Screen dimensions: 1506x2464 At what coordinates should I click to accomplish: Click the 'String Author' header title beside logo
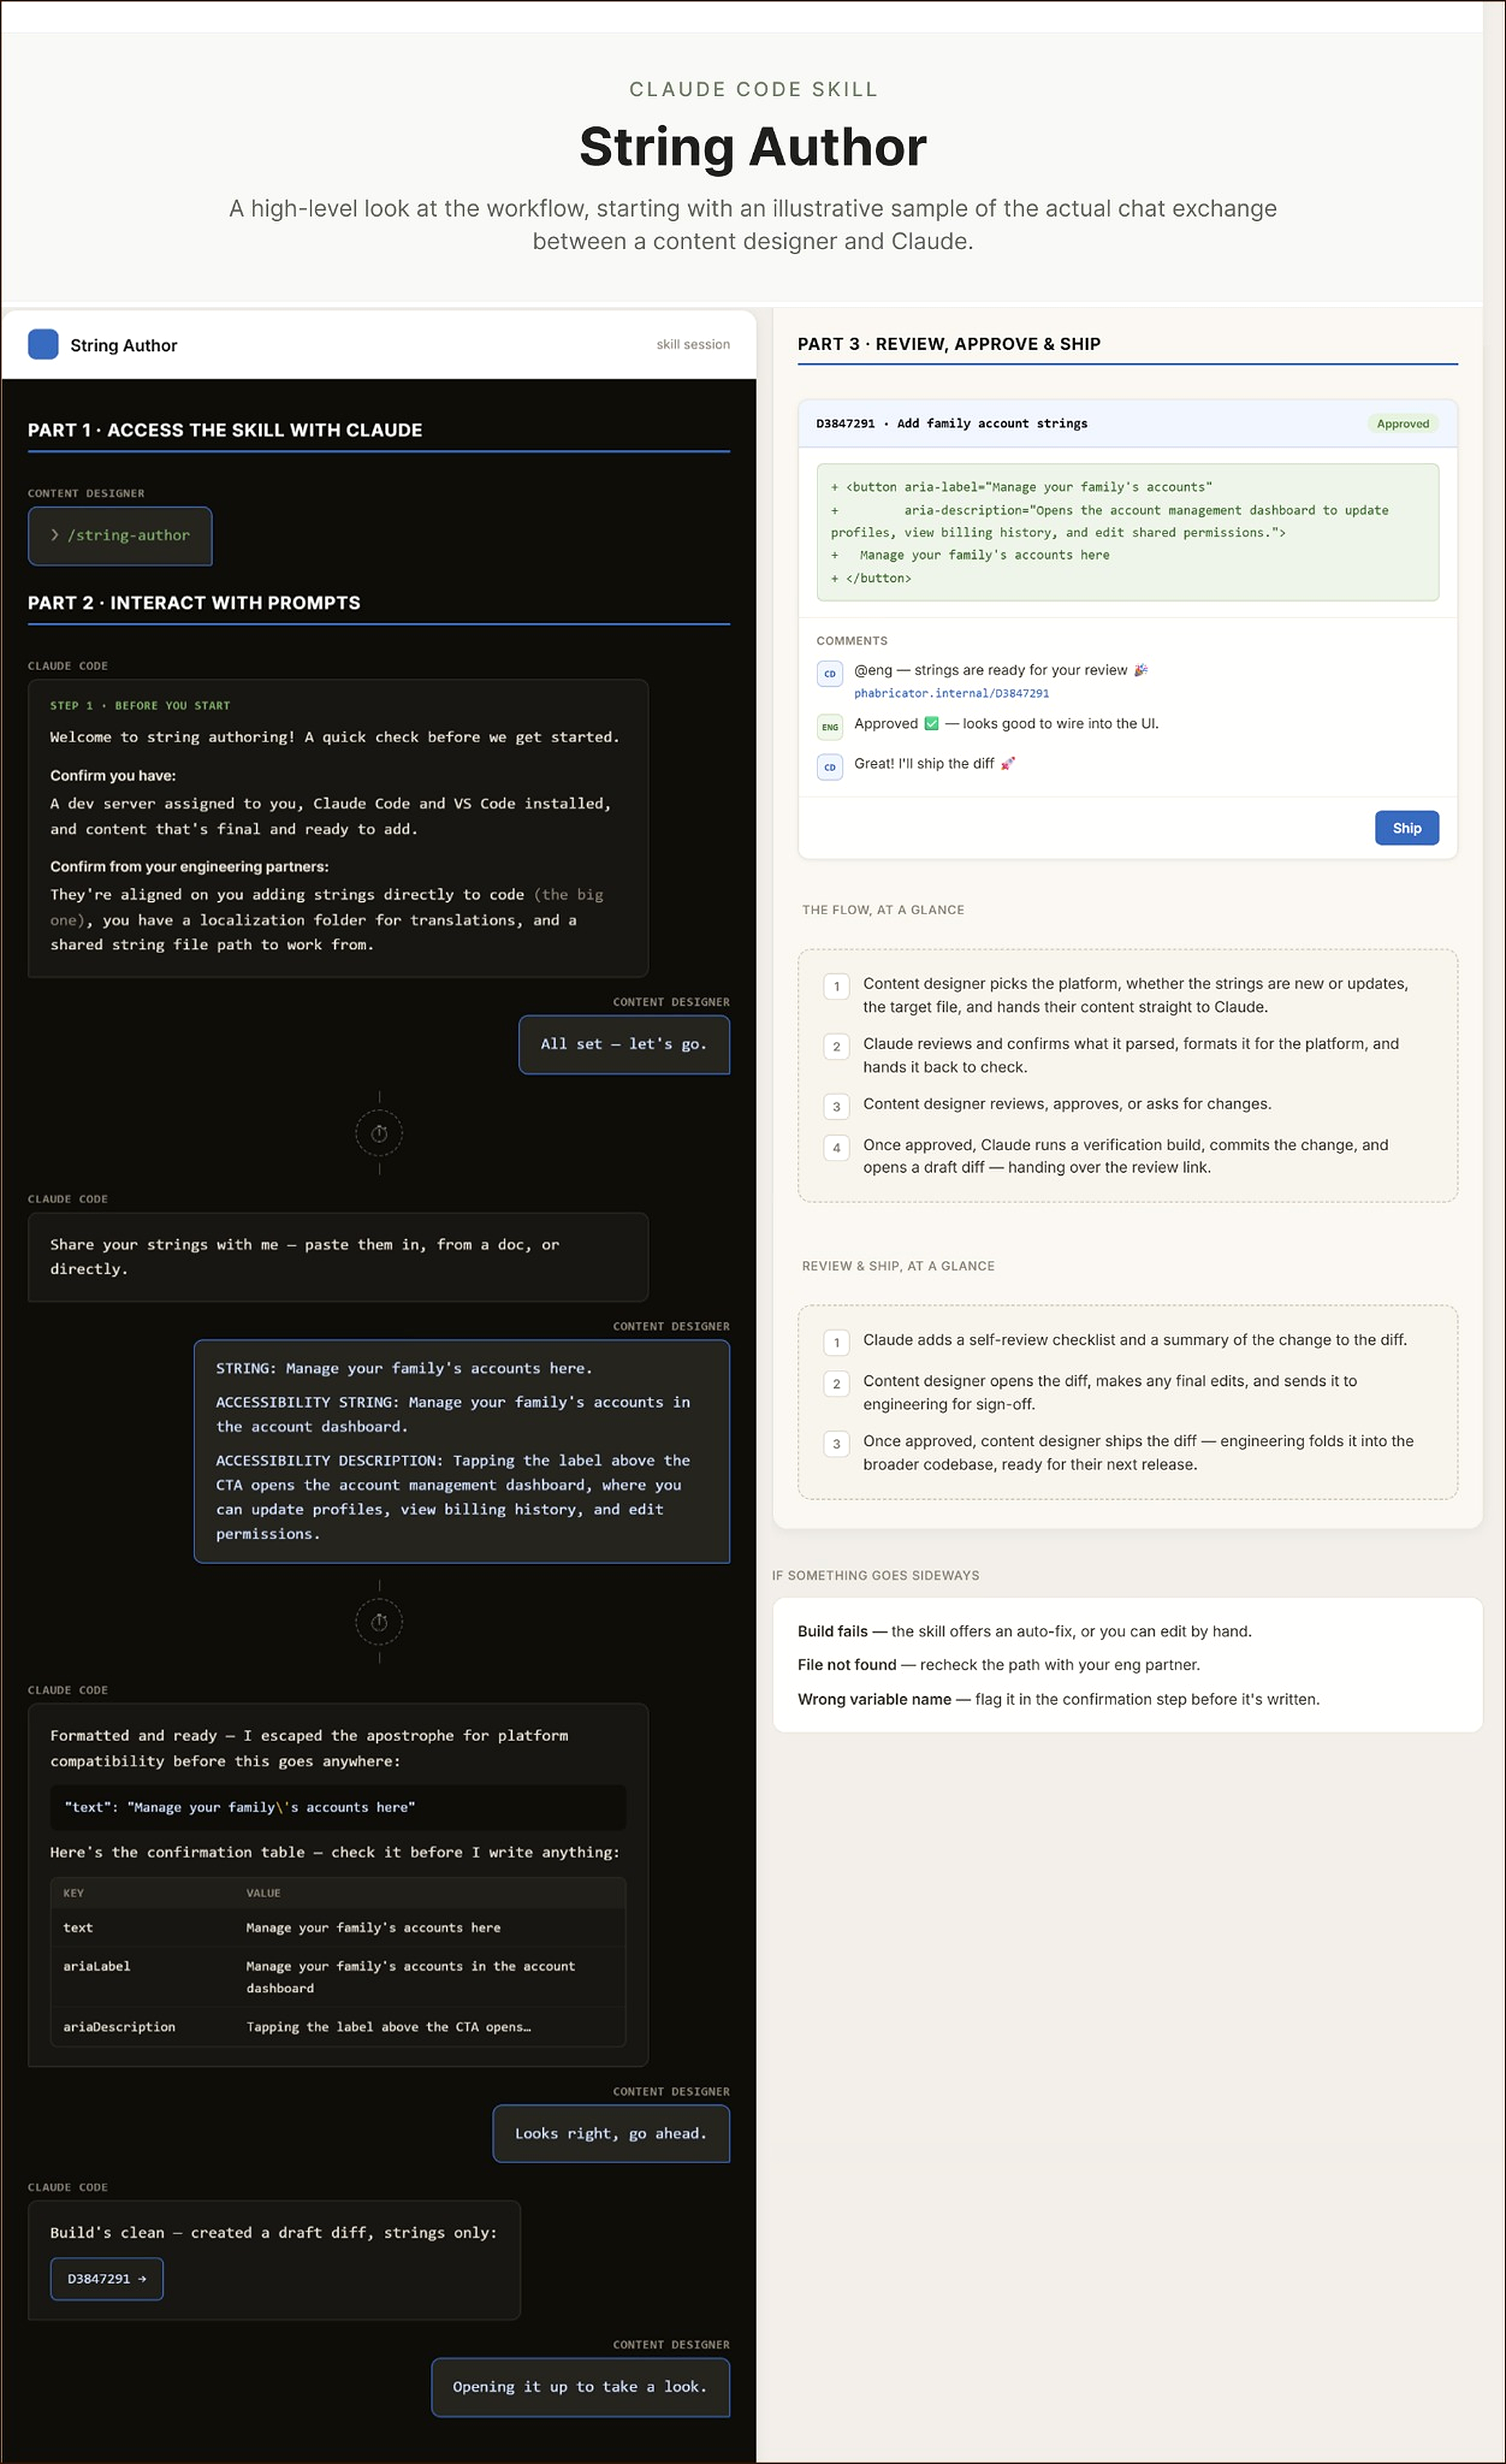coord(123,345)
